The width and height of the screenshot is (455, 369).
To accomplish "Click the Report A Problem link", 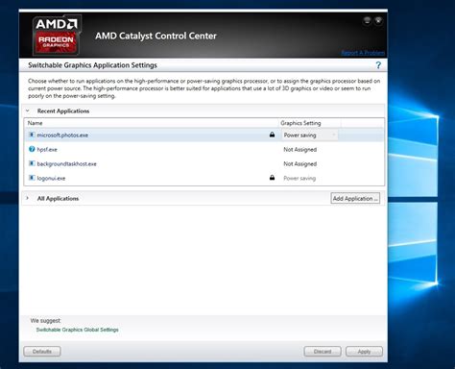I will click(363, 53).
